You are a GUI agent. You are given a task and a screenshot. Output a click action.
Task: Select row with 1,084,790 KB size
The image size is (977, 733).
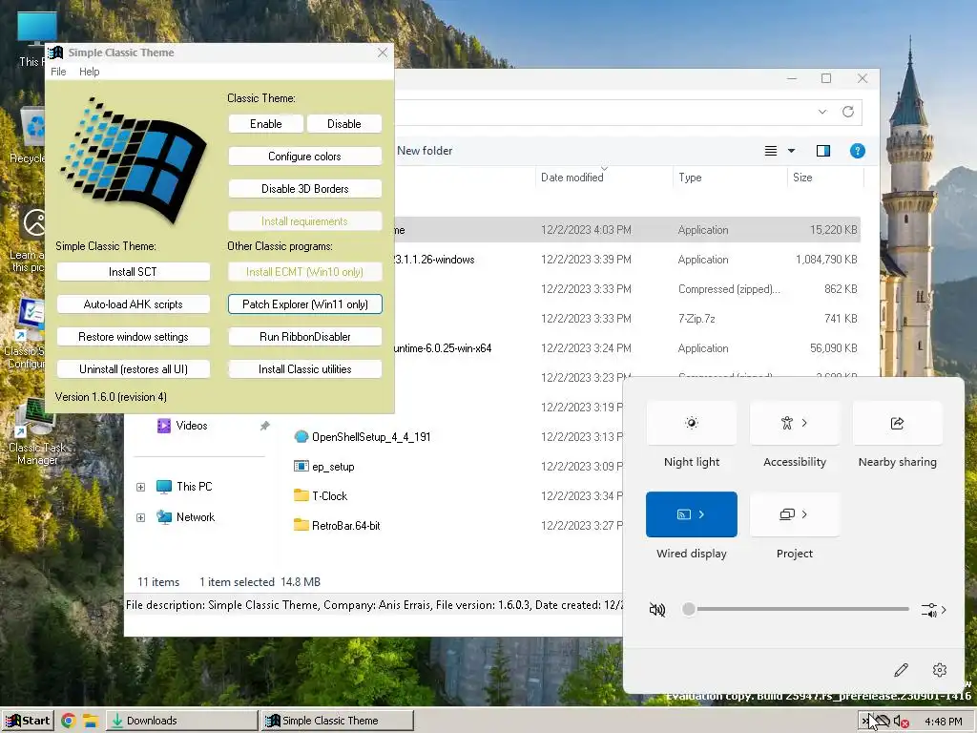pyautogui.click(x=626, y=260)
